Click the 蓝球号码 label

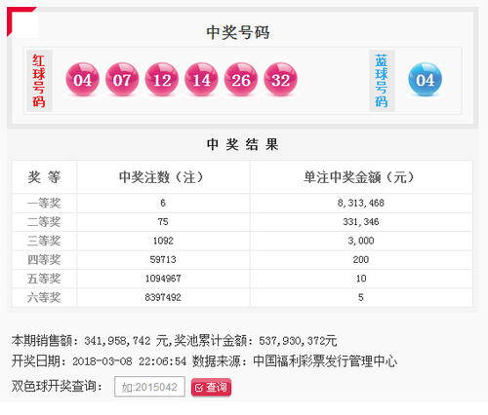[382, 81]
